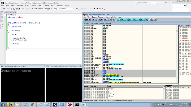This screenshot has height=107, width=191.
Task: Open Visual Studio TOOLS menu
Action: click(47, 6)
